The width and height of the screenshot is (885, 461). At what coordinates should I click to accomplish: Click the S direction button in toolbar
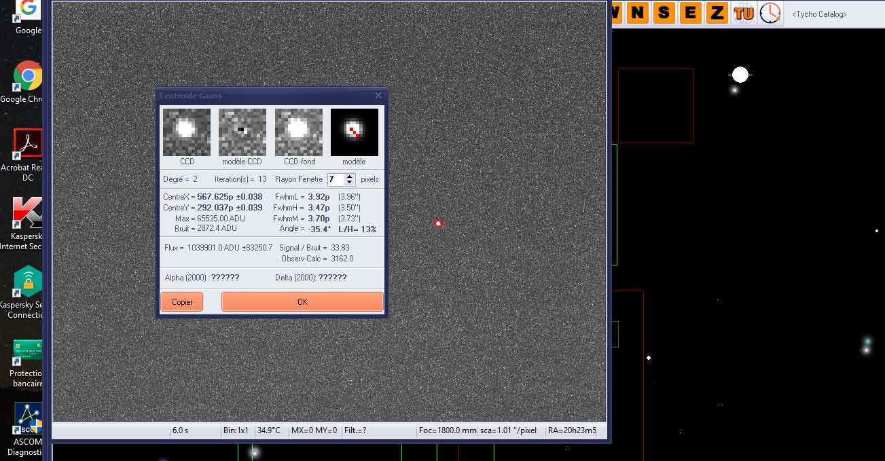coord(664,12)
